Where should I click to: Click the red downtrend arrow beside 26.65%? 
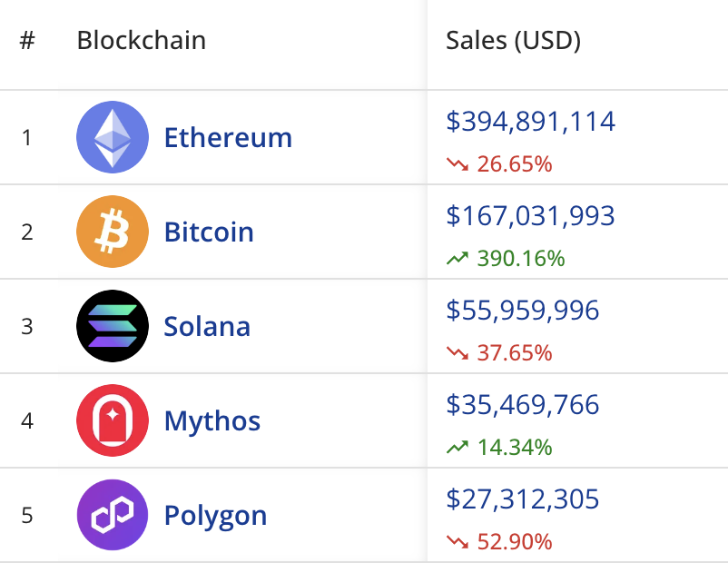[457, 164]
